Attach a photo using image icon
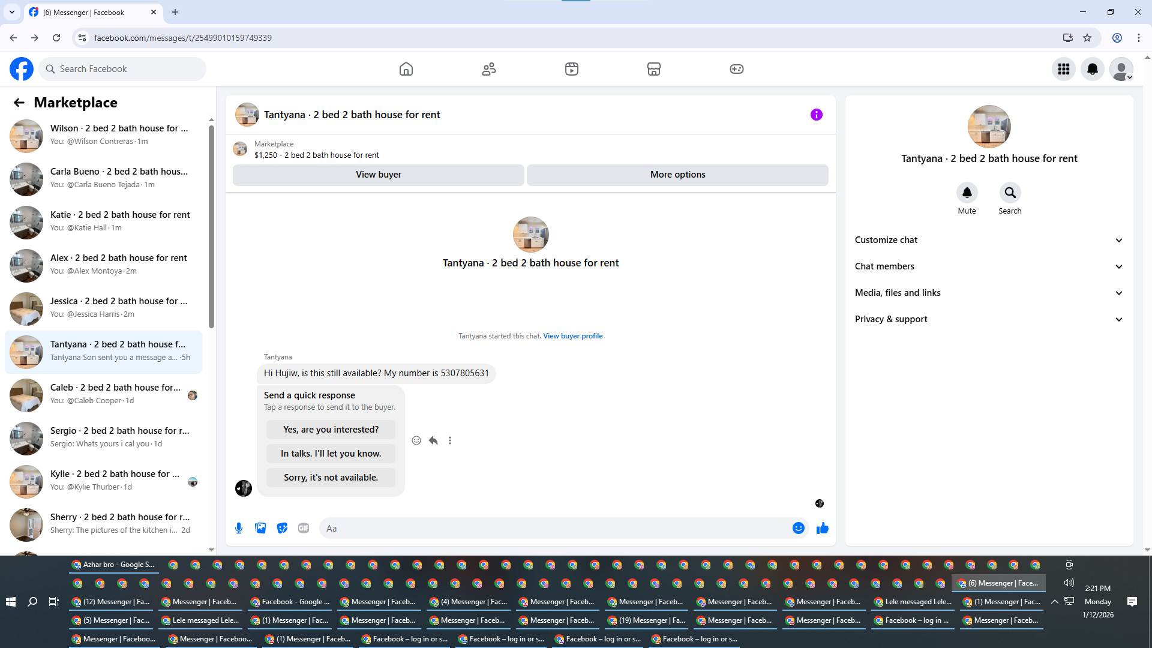 coord(260,528)
